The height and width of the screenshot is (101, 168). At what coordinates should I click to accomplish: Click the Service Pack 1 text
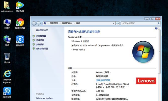coord(78,50)
